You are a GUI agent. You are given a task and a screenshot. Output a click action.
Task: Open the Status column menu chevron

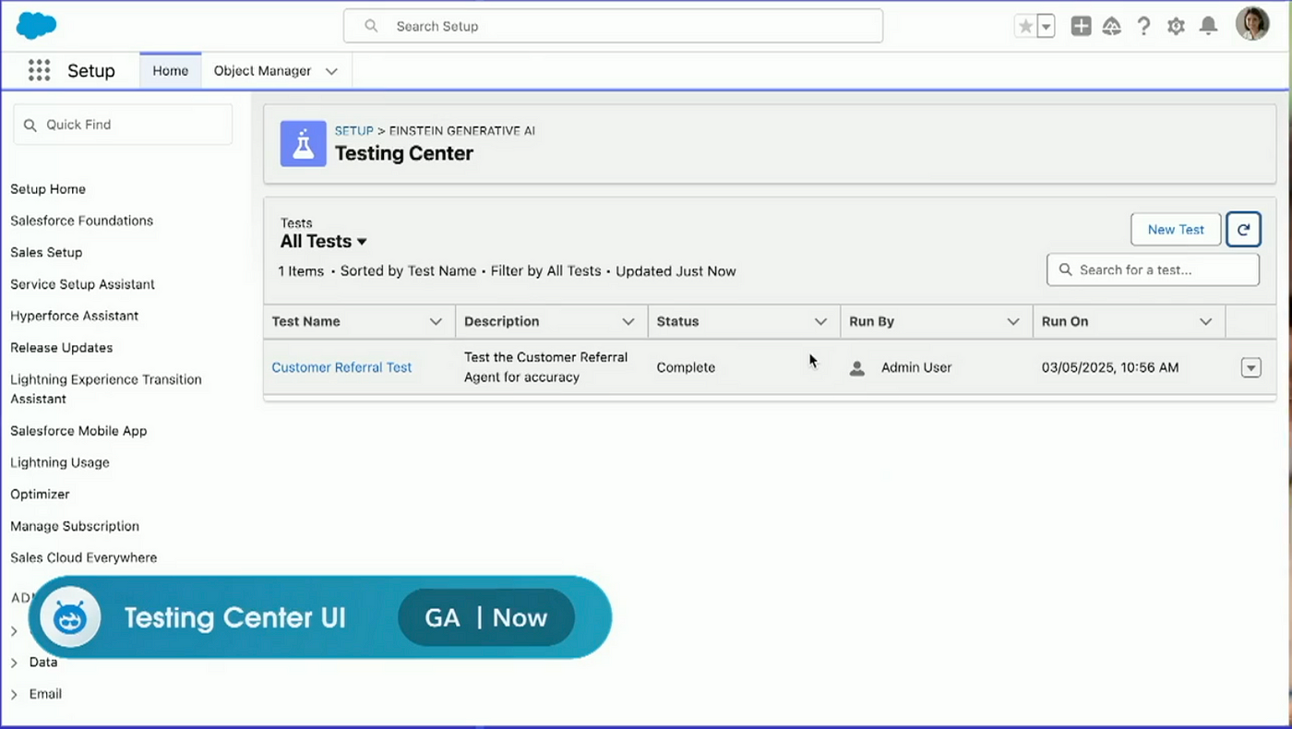pyautogui.click(x=820, y=321)
